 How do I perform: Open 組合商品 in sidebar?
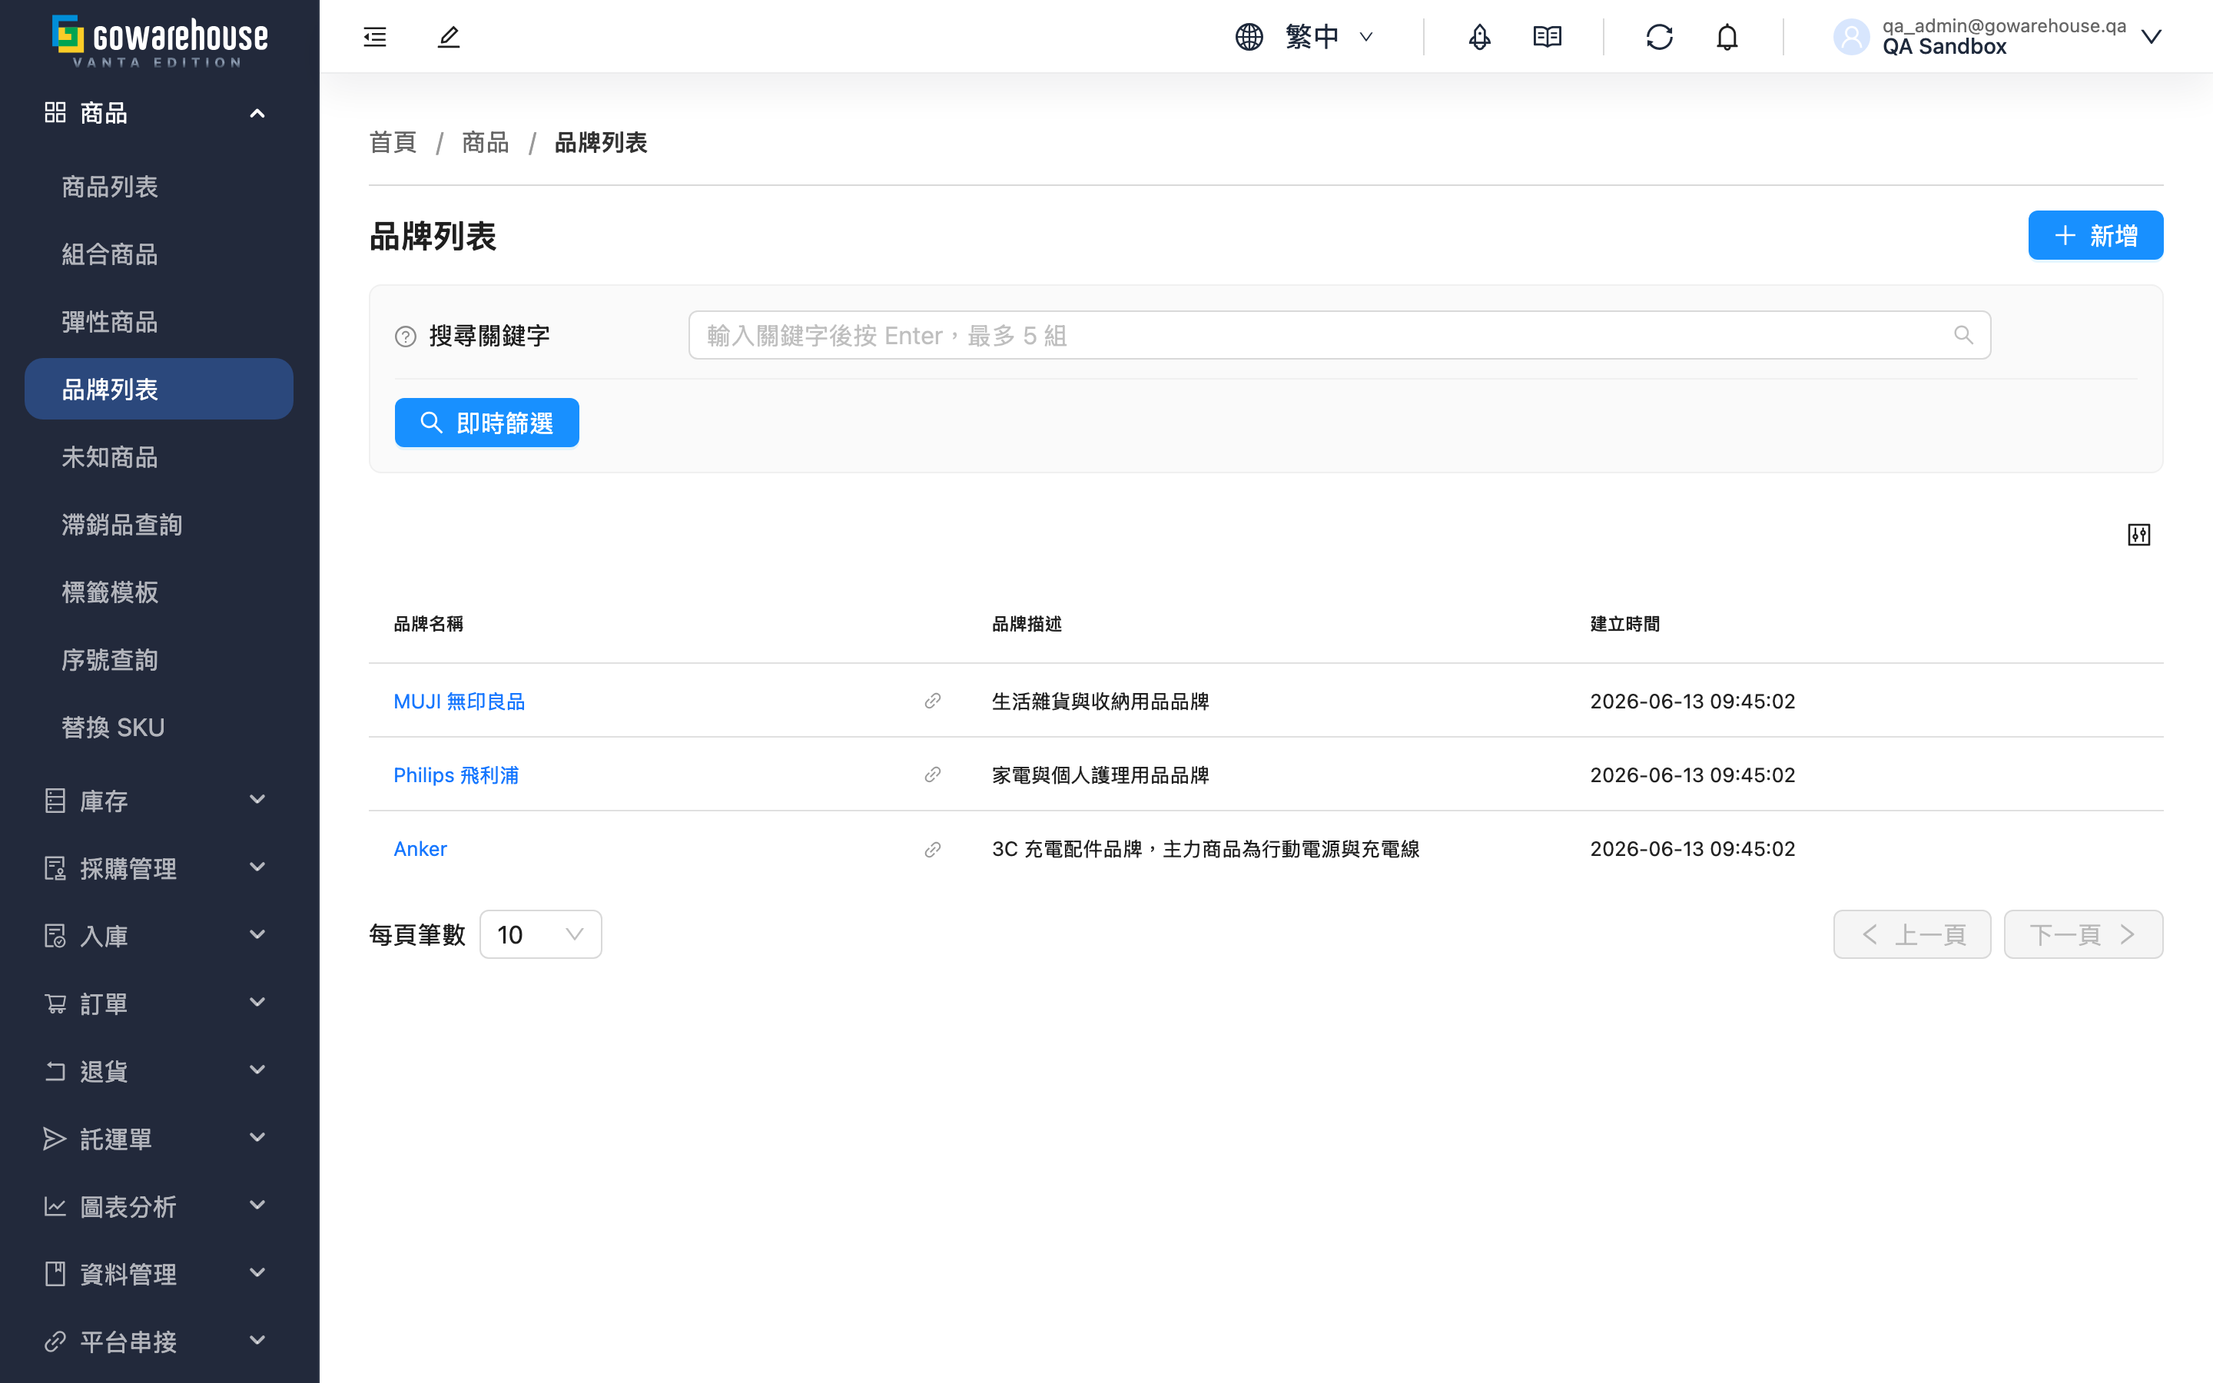click(x=159, y=254)
